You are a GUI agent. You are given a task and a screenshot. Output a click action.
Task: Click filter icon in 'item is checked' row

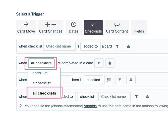pyautogui.click(x=120, y=80)
